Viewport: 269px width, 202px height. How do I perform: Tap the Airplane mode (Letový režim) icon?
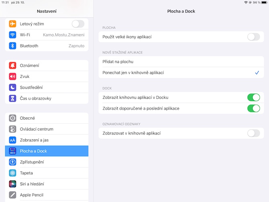point(12,24)
